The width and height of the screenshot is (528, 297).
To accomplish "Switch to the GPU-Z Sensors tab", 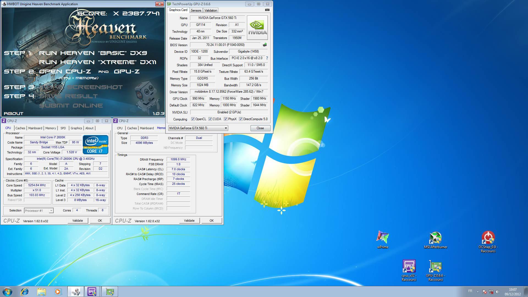I will pos(196,10).
